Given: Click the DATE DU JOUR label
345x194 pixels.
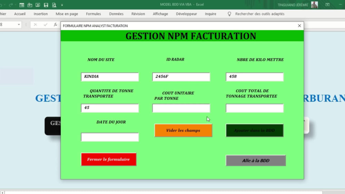Looking at the screenshot, I should click(111, 122).
